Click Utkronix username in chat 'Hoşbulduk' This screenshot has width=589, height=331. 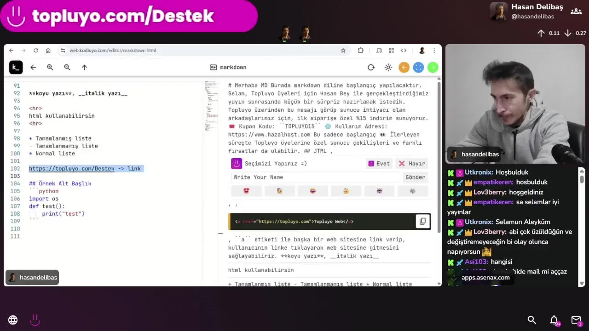[479, 172]
